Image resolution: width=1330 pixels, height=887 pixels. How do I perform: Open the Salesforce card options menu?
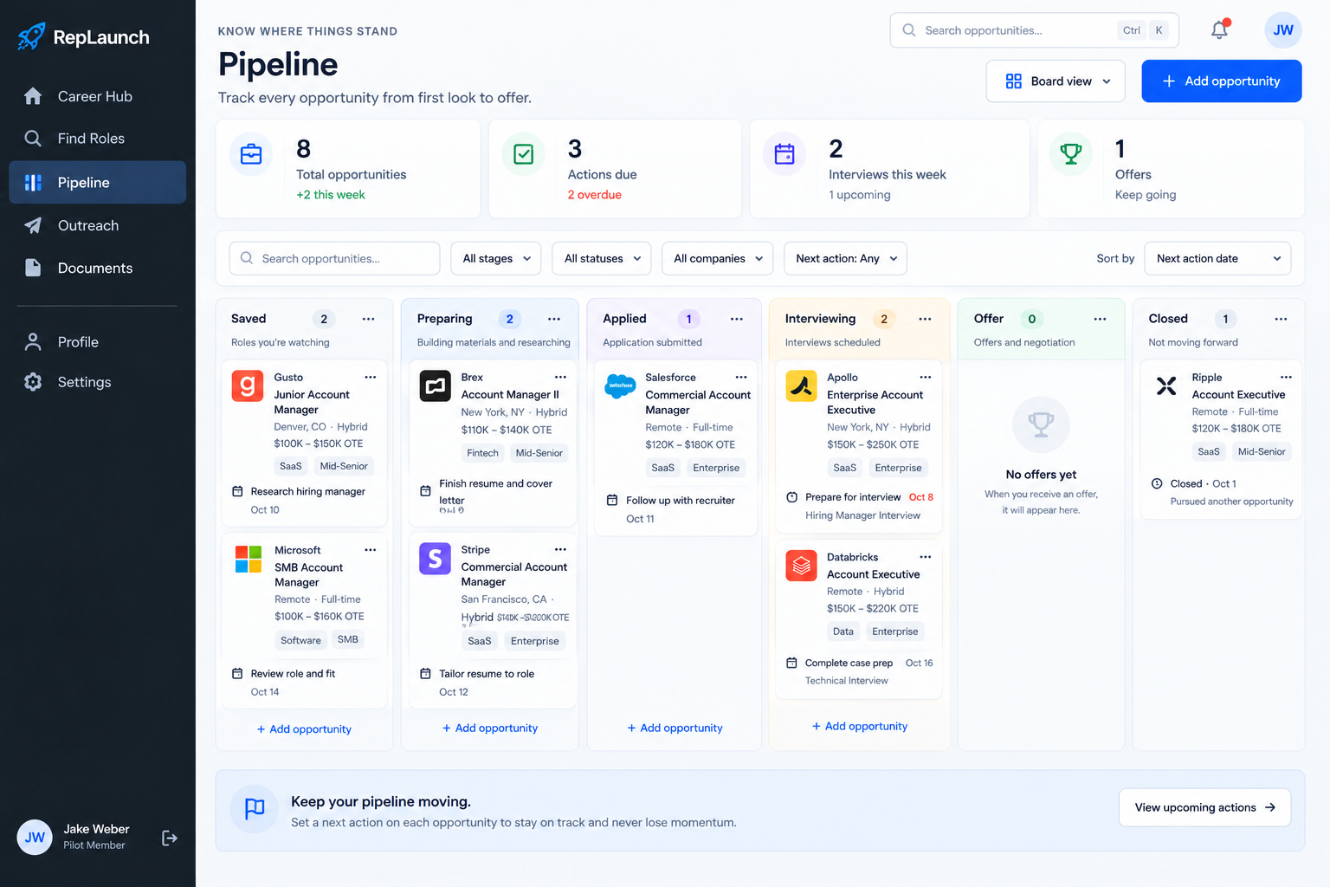(x=741, y=377)
